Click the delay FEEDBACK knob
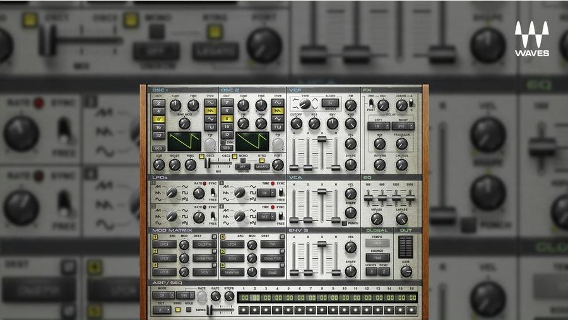Image resolution: width=568 pixels, height=320 pixels. [x=401, y=144]
